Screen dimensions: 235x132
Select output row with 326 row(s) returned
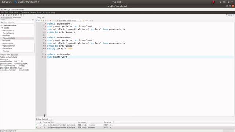pos(135,125)
